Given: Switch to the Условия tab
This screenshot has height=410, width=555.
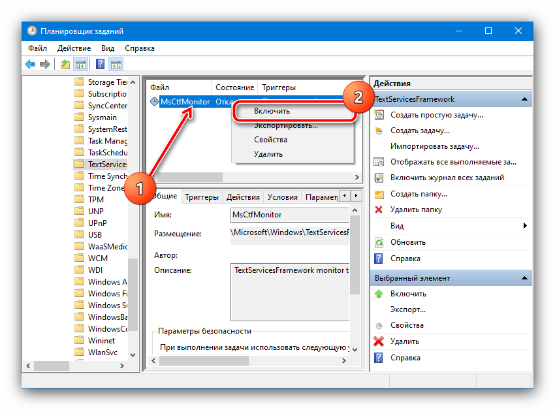Looking at the screenshot, I should tap(283, 197).
